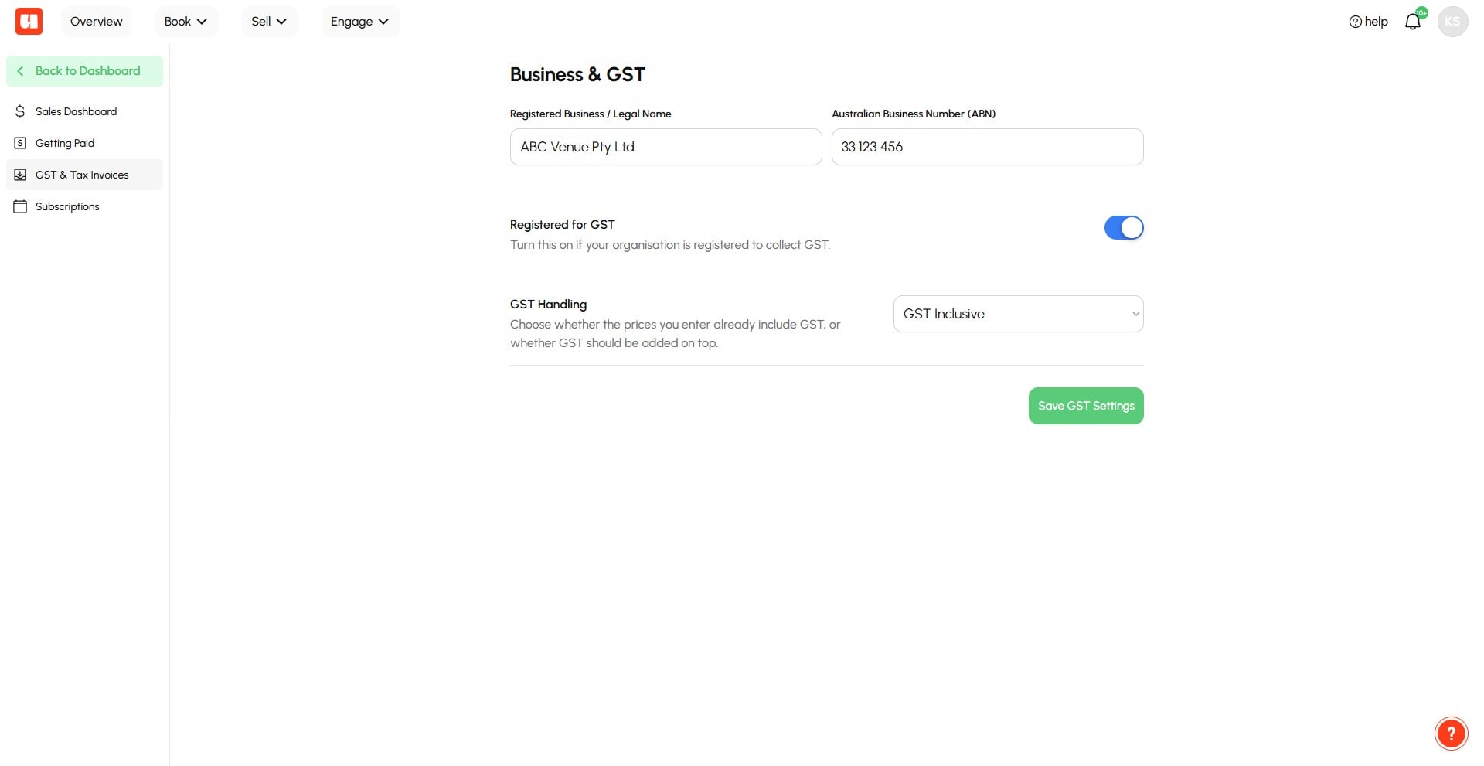The width and height of the screenshot is (1484, 766).
Task: Click the GST & Tax Invoices icon
Action: (x=20, y=175)
